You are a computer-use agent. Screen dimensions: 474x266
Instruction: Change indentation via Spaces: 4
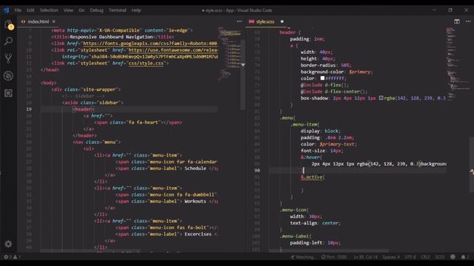[x=391, y=257]
